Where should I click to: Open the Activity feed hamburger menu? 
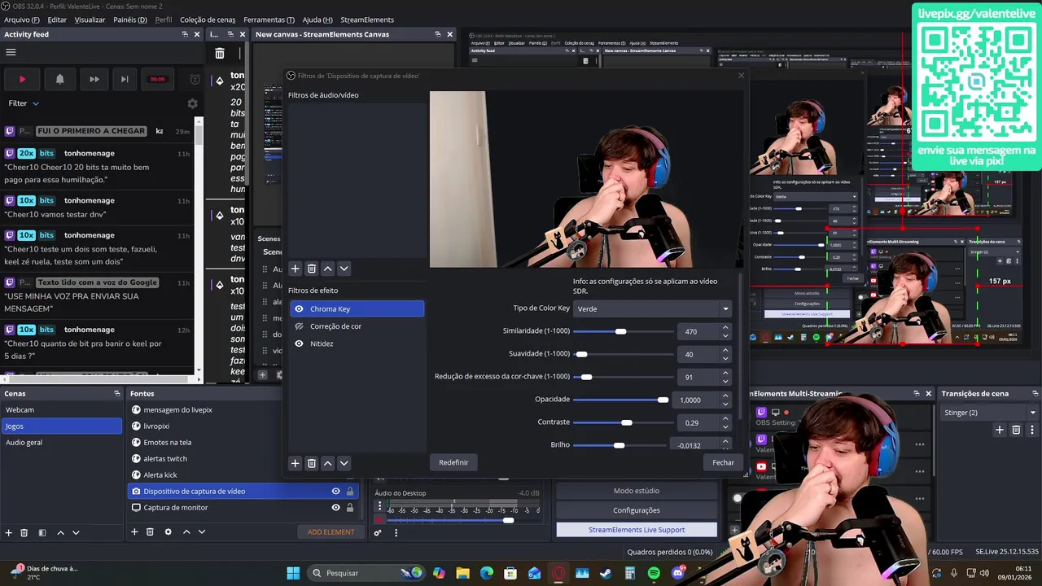point(11,52)
